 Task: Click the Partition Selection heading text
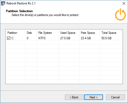19,11
